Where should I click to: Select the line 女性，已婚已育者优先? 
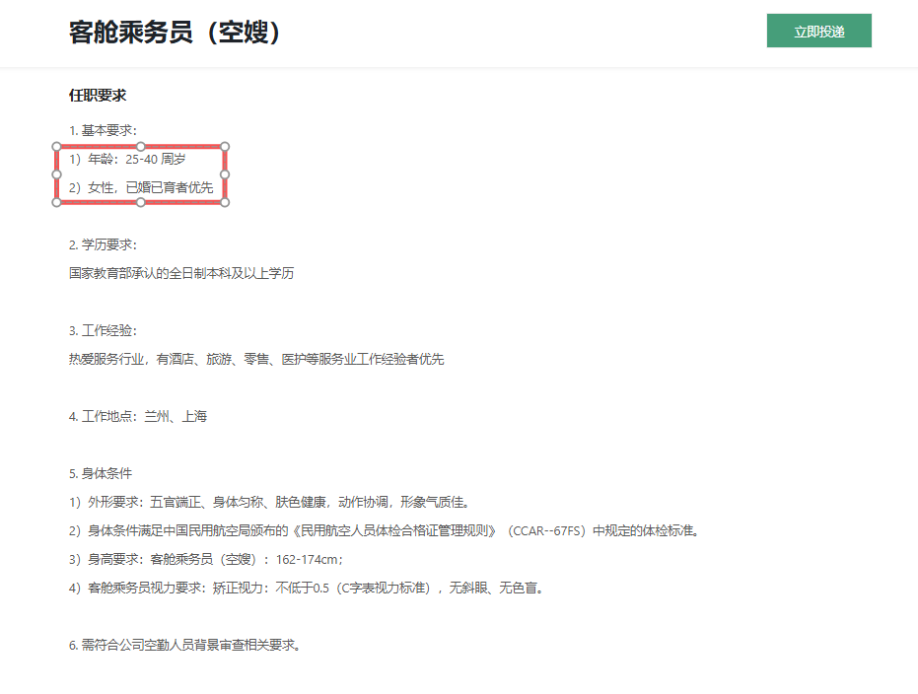tap(149, 187)
